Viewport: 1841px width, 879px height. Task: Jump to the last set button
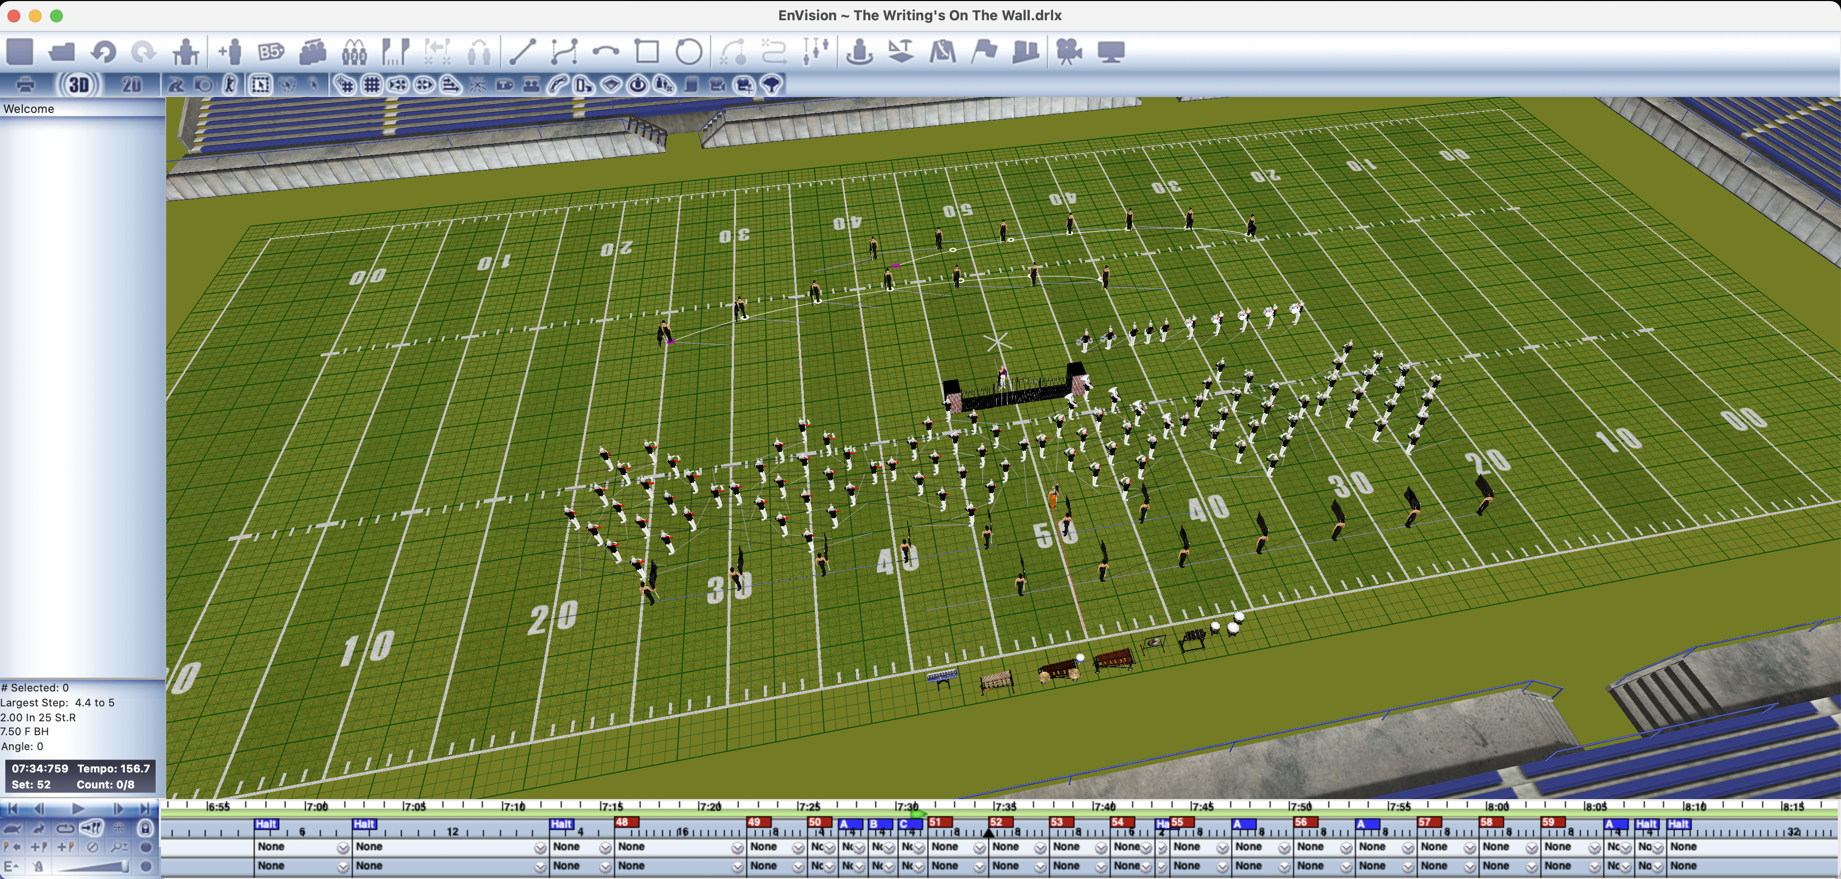(x=146, y=809)
